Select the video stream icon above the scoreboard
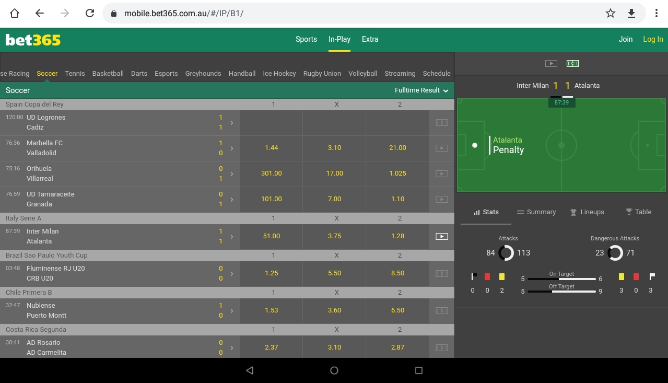This screenshot has width=668, height=383. [551, 63]
